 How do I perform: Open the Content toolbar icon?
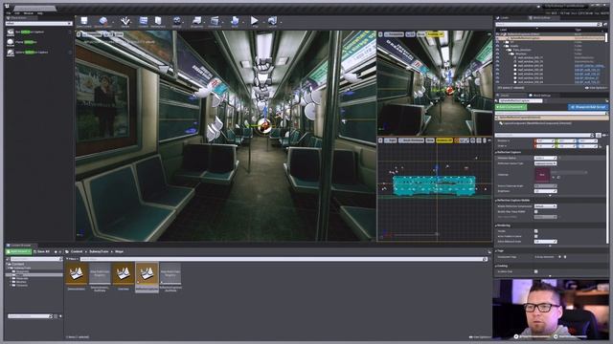[x=144, y=22]
